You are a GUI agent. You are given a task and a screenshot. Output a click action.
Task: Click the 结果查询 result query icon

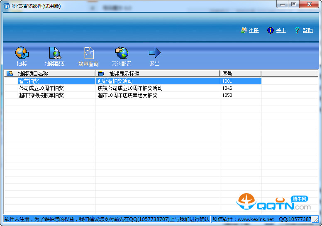(x=89, y=53)
